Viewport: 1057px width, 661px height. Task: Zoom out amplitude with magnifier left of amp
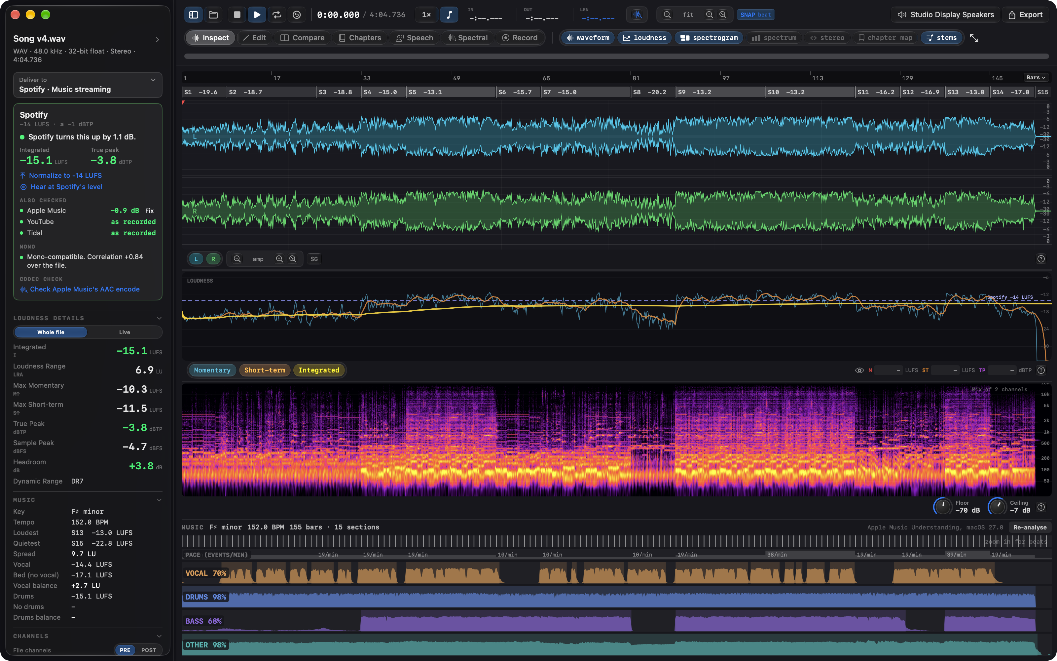click(237, 259)
